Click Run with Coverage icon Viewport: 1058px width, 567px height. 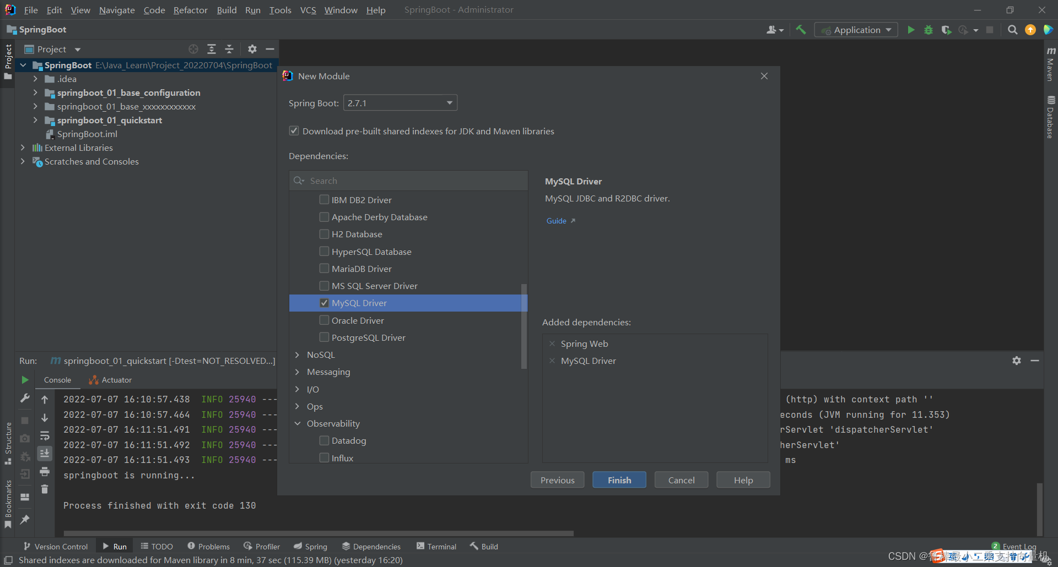[x=946, y=30]
